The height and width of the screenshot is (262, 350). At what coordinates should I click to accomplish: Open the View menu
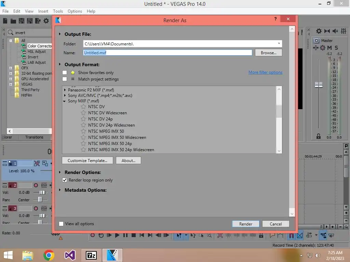pos(29,11)
